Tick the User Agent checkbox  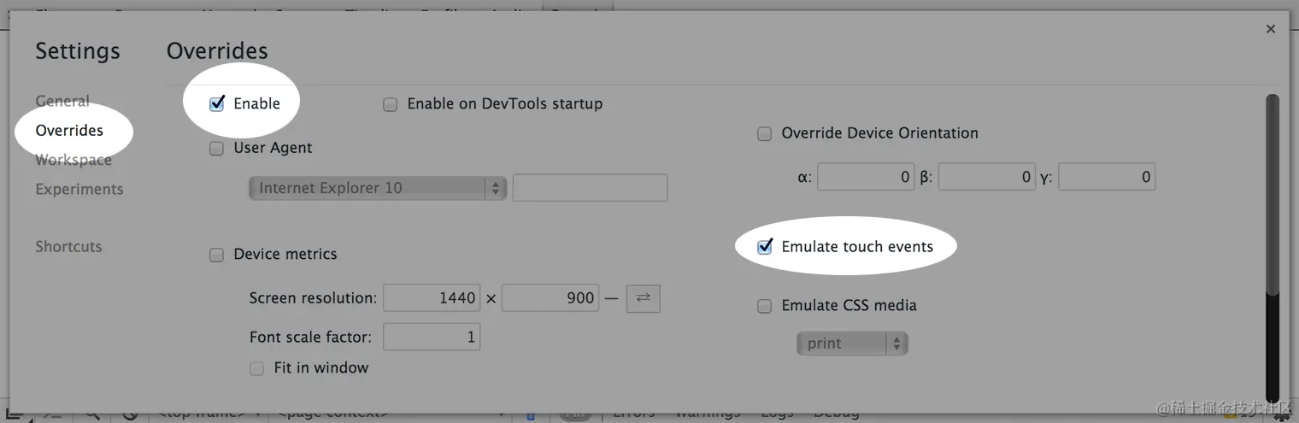pos(217,148)
